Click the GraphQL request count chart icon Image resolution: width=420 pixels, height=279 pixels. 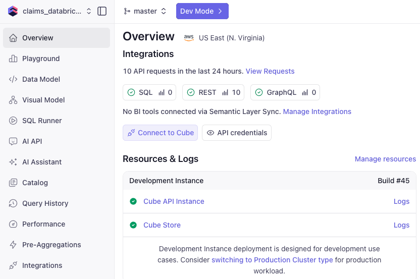(305, 93)
